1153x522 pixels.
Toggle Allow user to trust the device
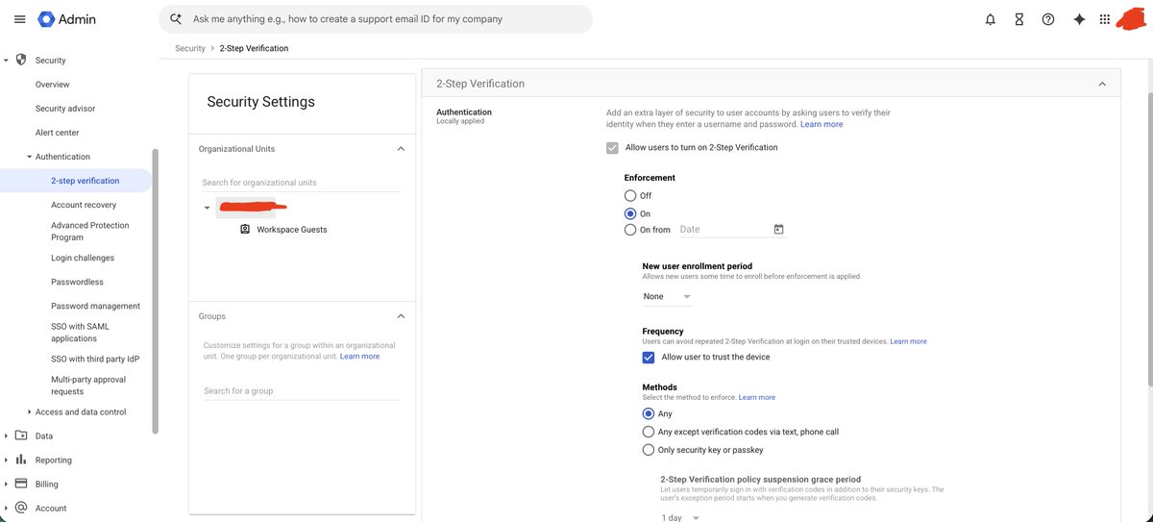pos(649,358)
